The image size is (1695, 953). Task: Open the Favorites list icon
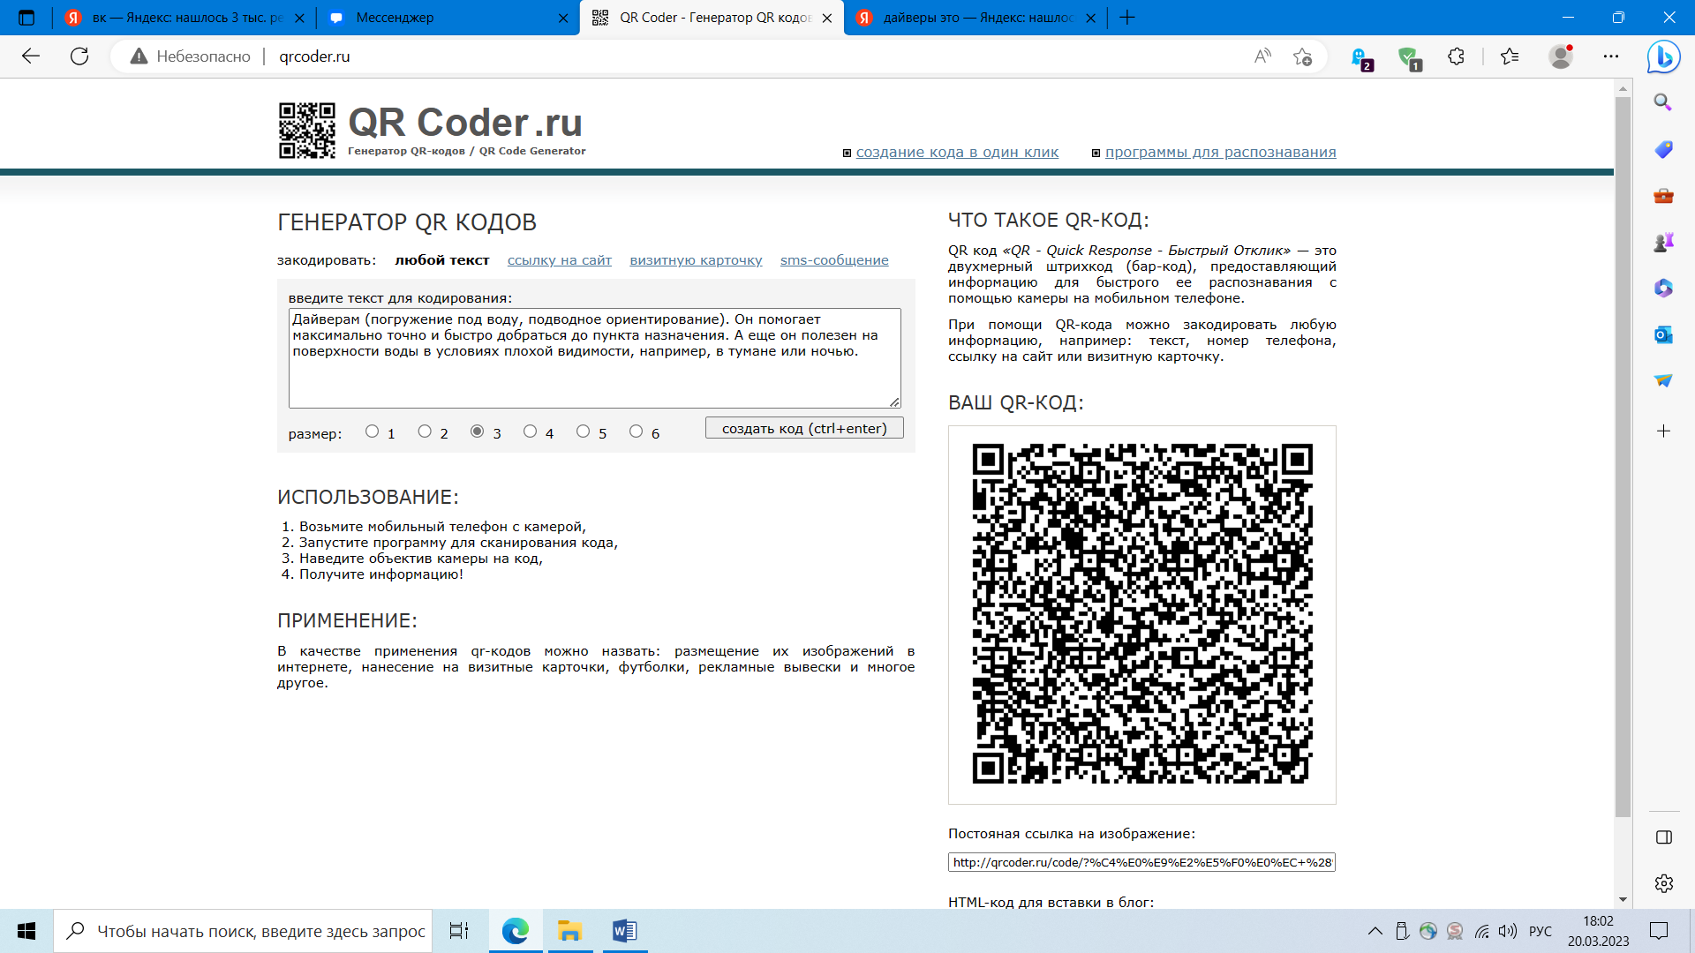click(1510, 56)
